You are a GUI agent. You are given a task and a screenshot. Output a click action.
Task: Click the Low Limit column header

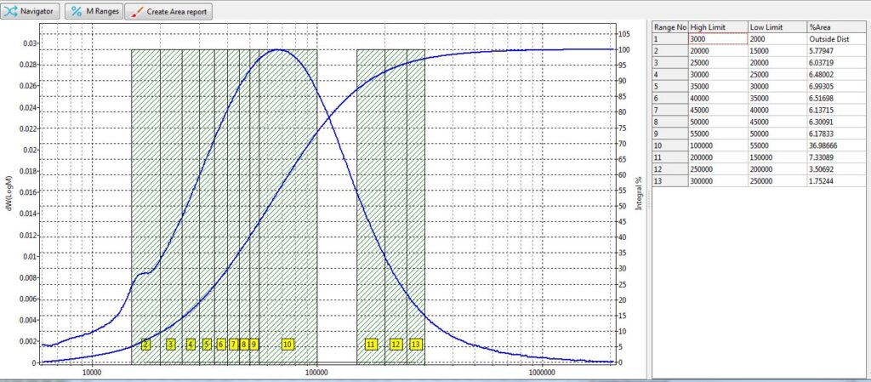pyautogui.click(x=777, y=27)
